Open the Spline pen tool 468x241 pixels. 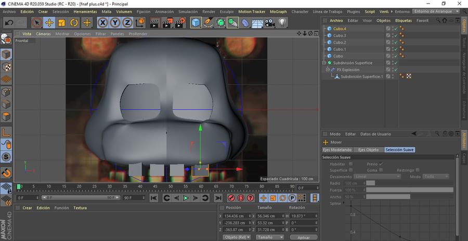click(x=208, y=22)
